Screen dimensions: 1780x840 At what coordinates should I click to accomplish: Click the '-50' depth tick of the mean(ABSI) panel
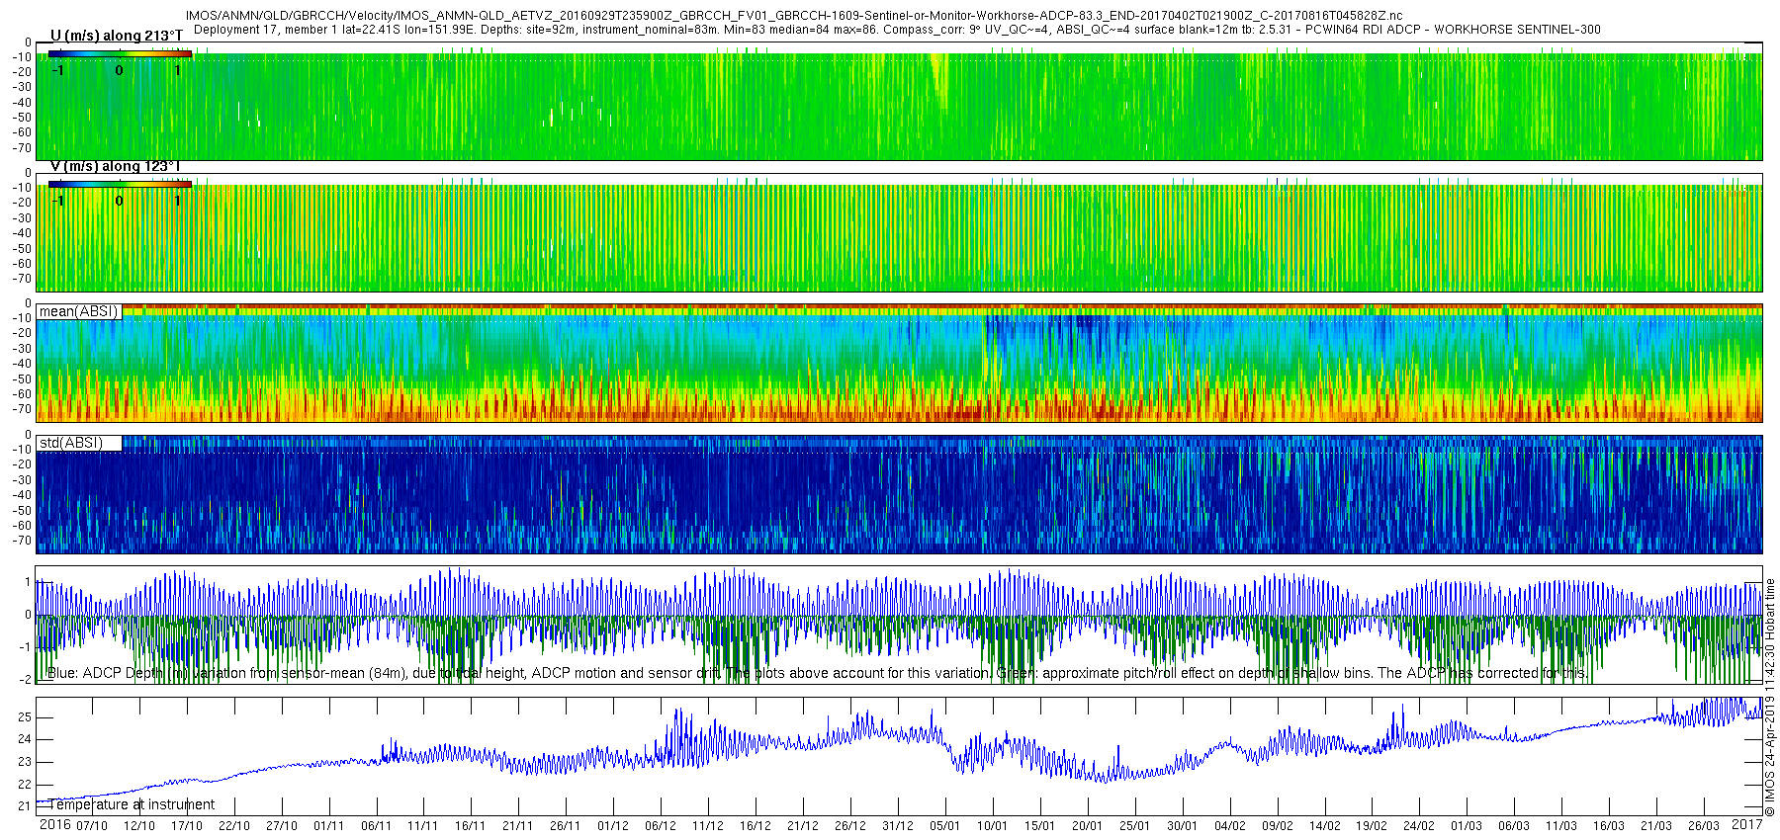click(x=21, y=378)
